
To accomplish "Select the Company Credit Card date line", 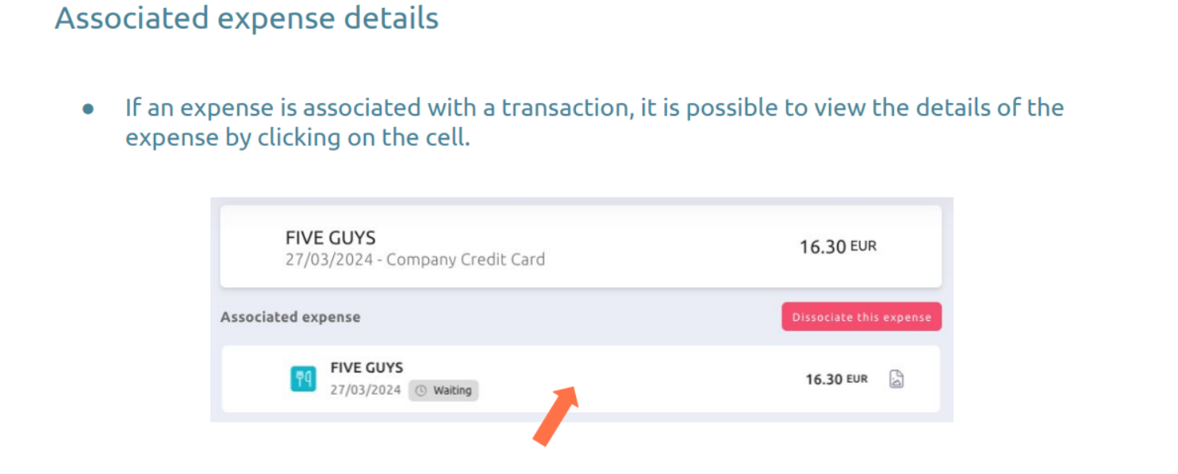I will (x=415, y=259).
